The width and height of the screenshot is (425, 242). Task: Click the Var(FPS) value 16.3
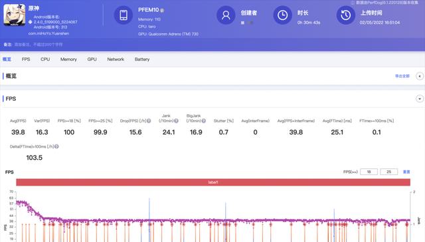[x=42, y=132]
